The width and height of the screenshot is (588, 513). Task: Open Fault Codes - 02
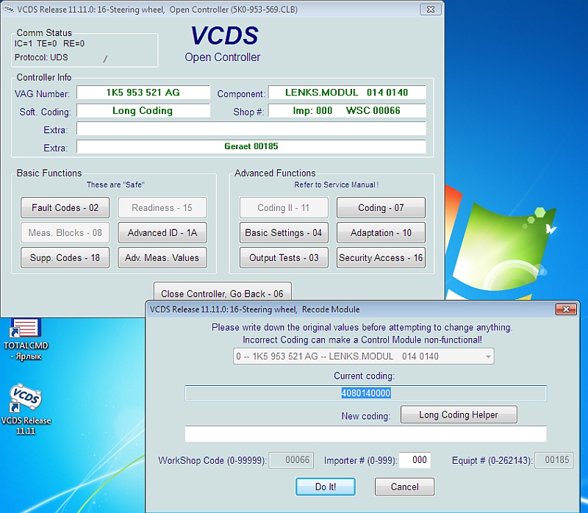point(65,208)
